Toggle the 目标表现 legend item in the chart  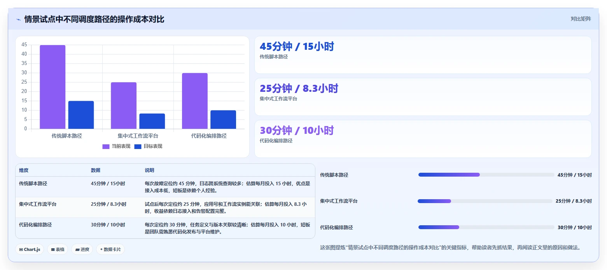tap(148, 146)
